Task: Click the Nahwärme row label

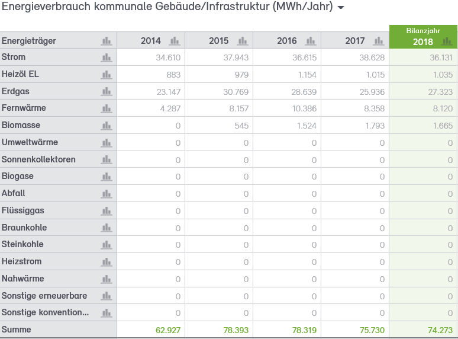Action: (x=23, y=279)
